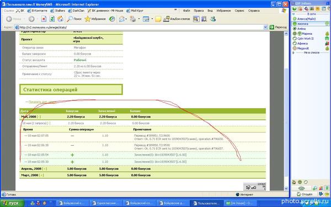The image size is (331, 207).
Task: Refresh the page with green arrows icon
Action: click(52, 19)
